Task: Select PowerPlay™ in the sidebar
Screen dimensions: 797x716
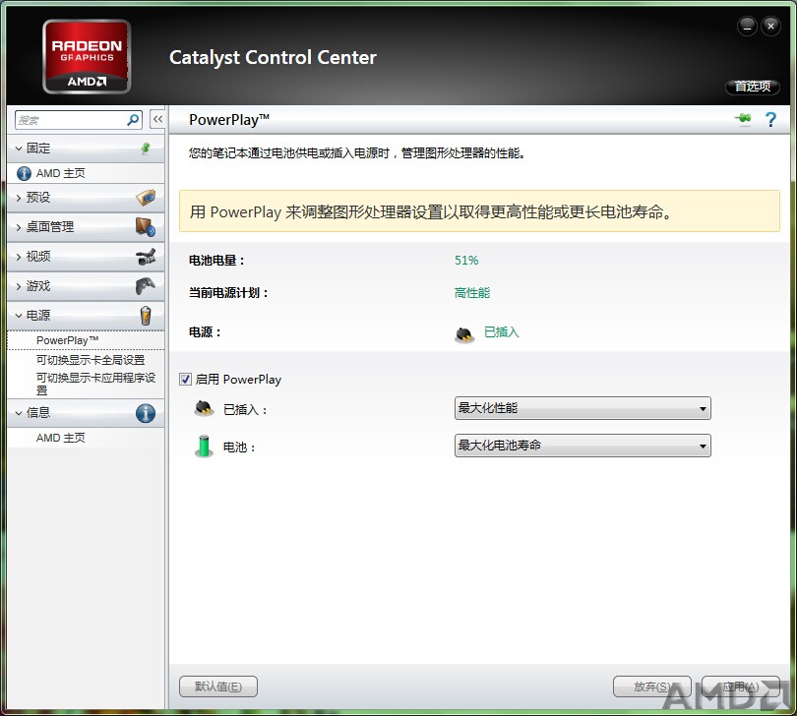Action: pyautogui.click(x=86, y=340)
